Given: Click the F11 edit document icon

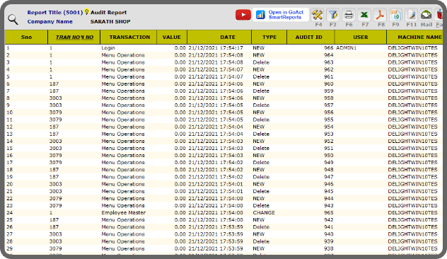Looking at the screenshot, I should pos(412,15).
